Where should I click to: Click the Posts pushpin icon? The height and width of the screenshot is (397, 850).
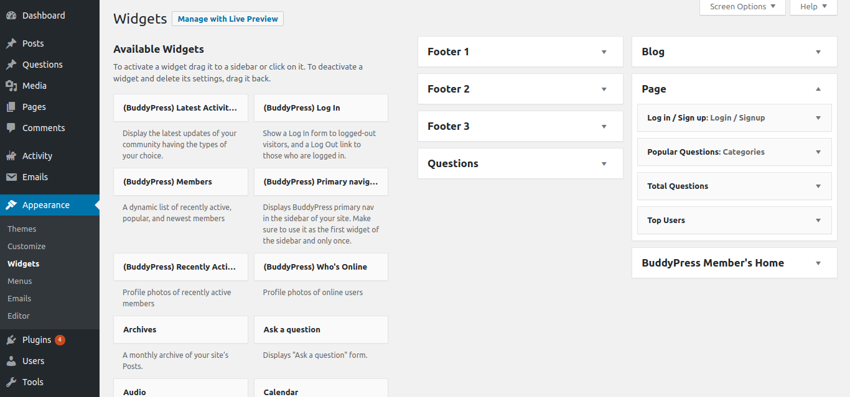click(x=11, y=43)
